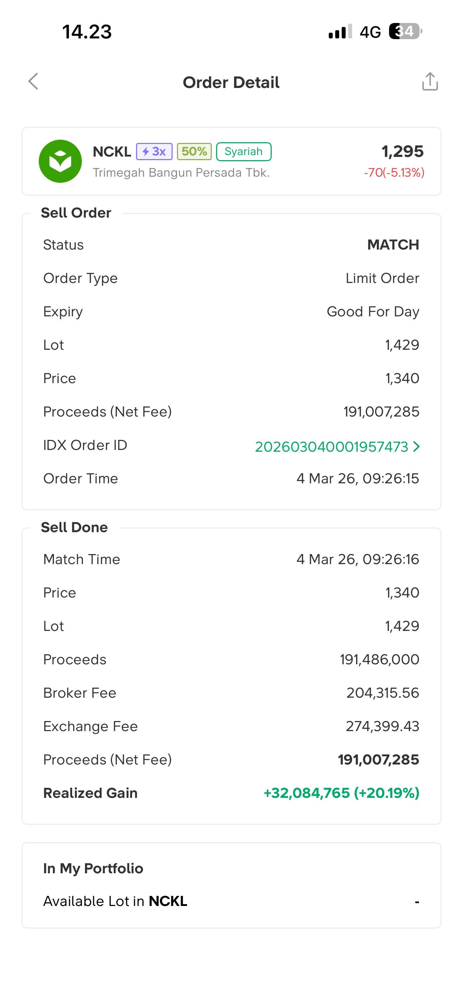This screenshot has height=1004, width=463.
Task: Tap the MATCH status label
Action: click(393, 245)
